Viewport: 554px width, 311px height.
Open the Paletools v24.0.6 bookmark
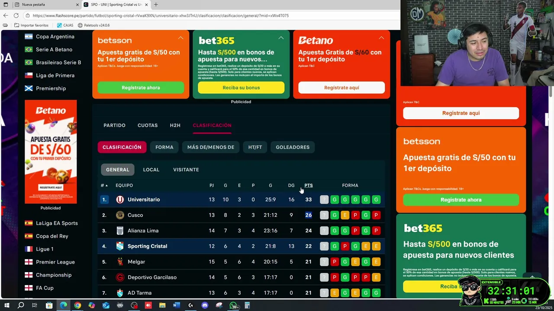[x=93, y=25]
